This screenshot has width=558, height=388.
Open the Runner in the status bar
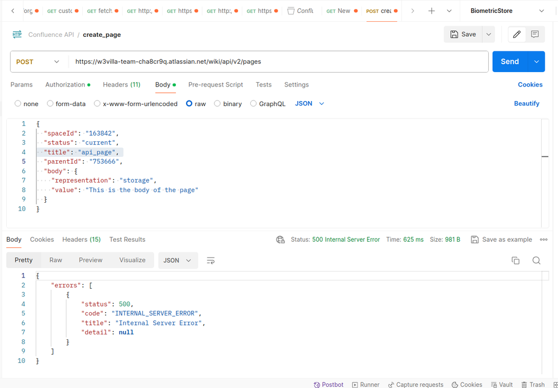(x=365, y=385)
